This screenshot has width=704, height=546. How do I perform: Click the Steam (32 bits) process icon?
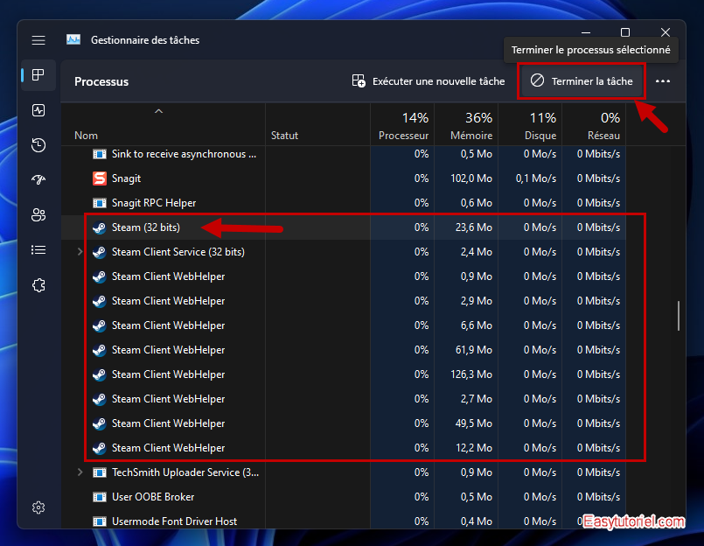click(x=99, y=227)
